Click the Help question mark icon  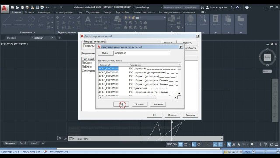click(x=247, y=7)
